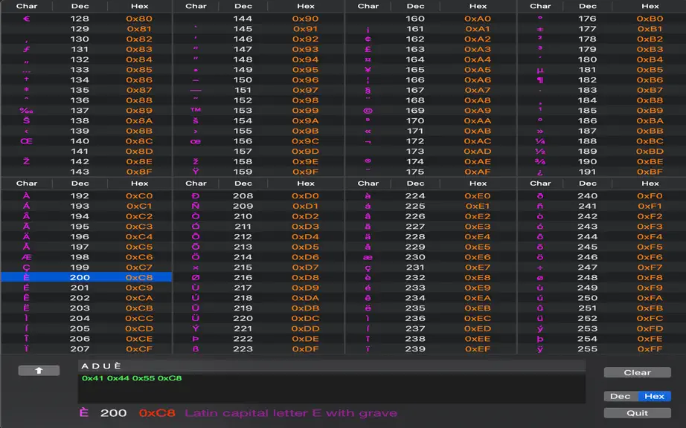Select the à row 224 0xE0
The height and width of the screenshot is (428, 686).
[x=431, y=196]
